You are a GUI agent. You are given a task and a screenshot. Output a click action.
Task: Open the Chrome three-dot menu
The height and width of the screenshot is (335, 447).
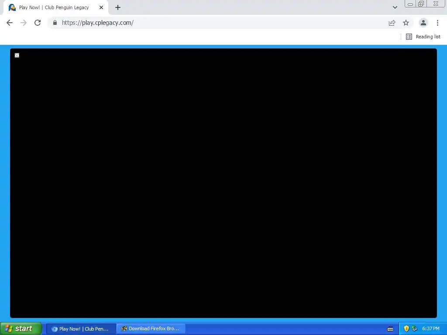point(437,23)
